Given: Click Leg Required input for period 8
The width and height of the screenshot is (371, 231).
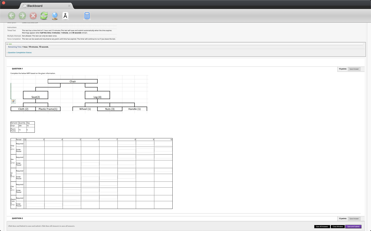Looking at the screenshot, I should [127, 170].
